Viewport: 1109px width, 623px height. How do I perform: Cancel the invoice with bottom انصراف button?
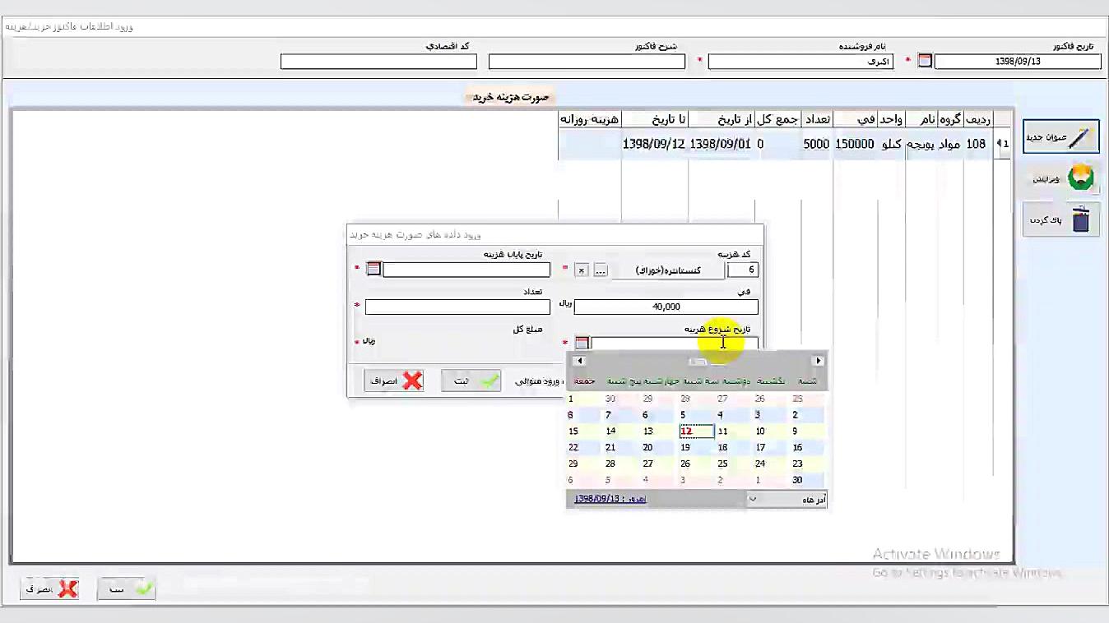[49, 588]
